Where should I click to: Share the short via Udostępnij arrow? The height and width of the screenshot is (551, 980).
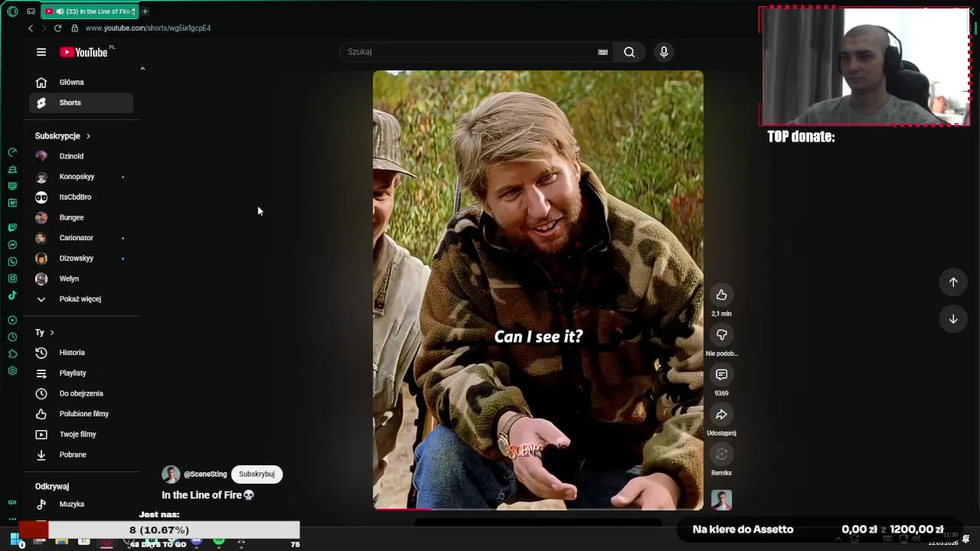(721, 414)
